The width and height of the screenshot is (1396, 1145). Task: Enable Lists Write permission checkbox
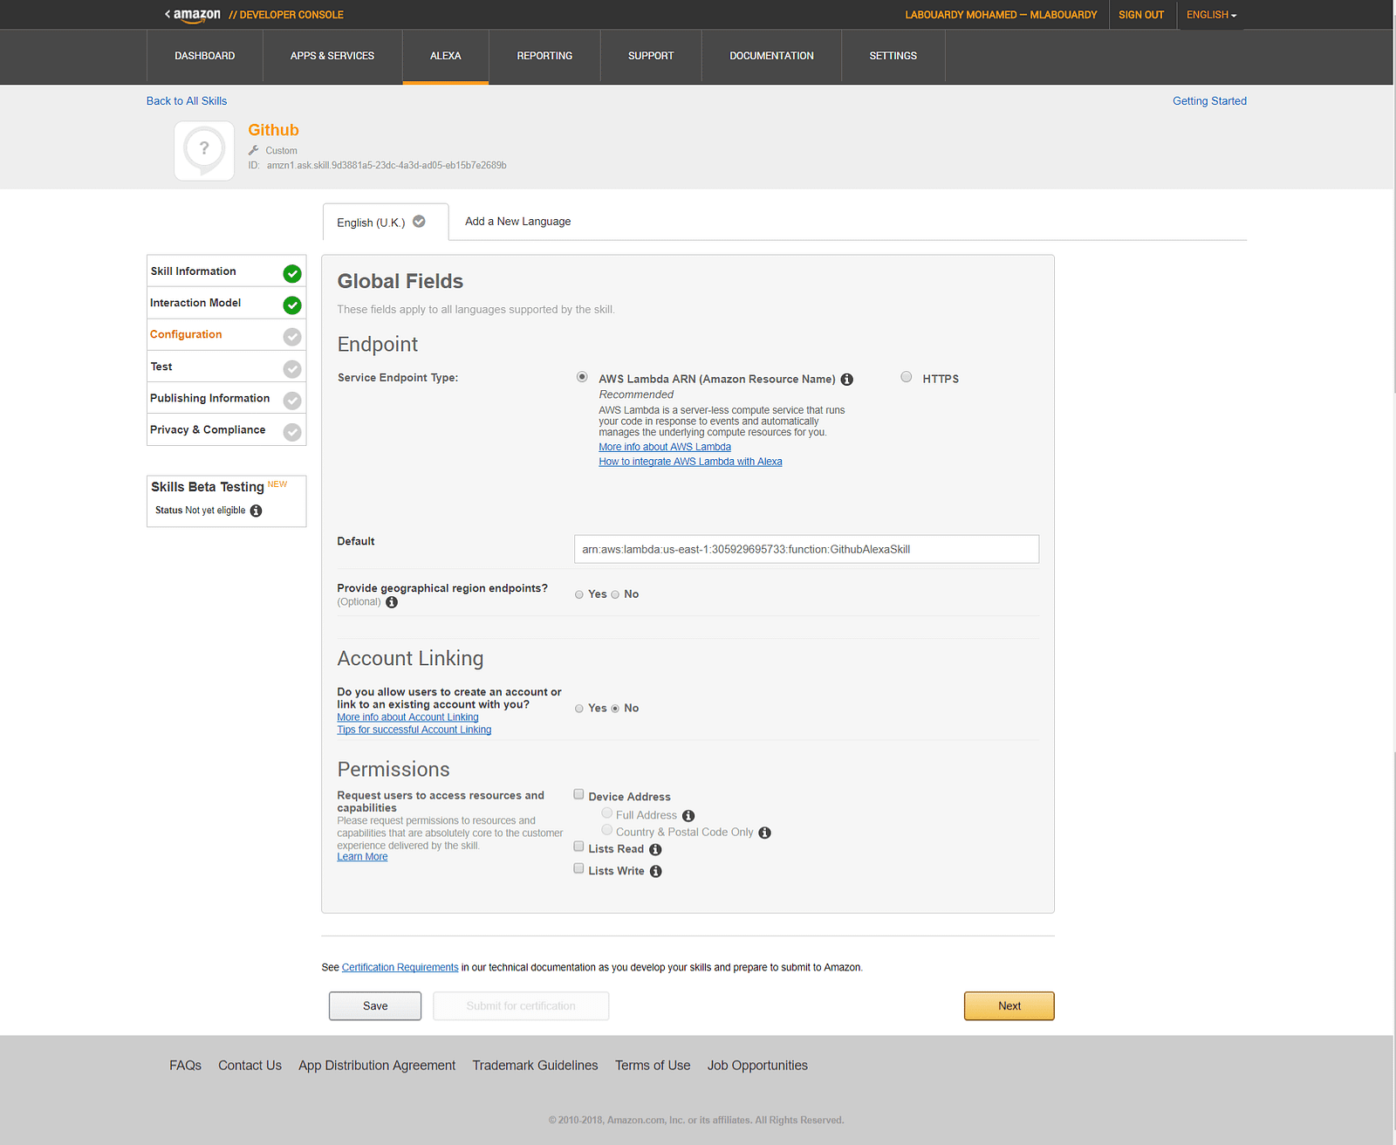578,868
